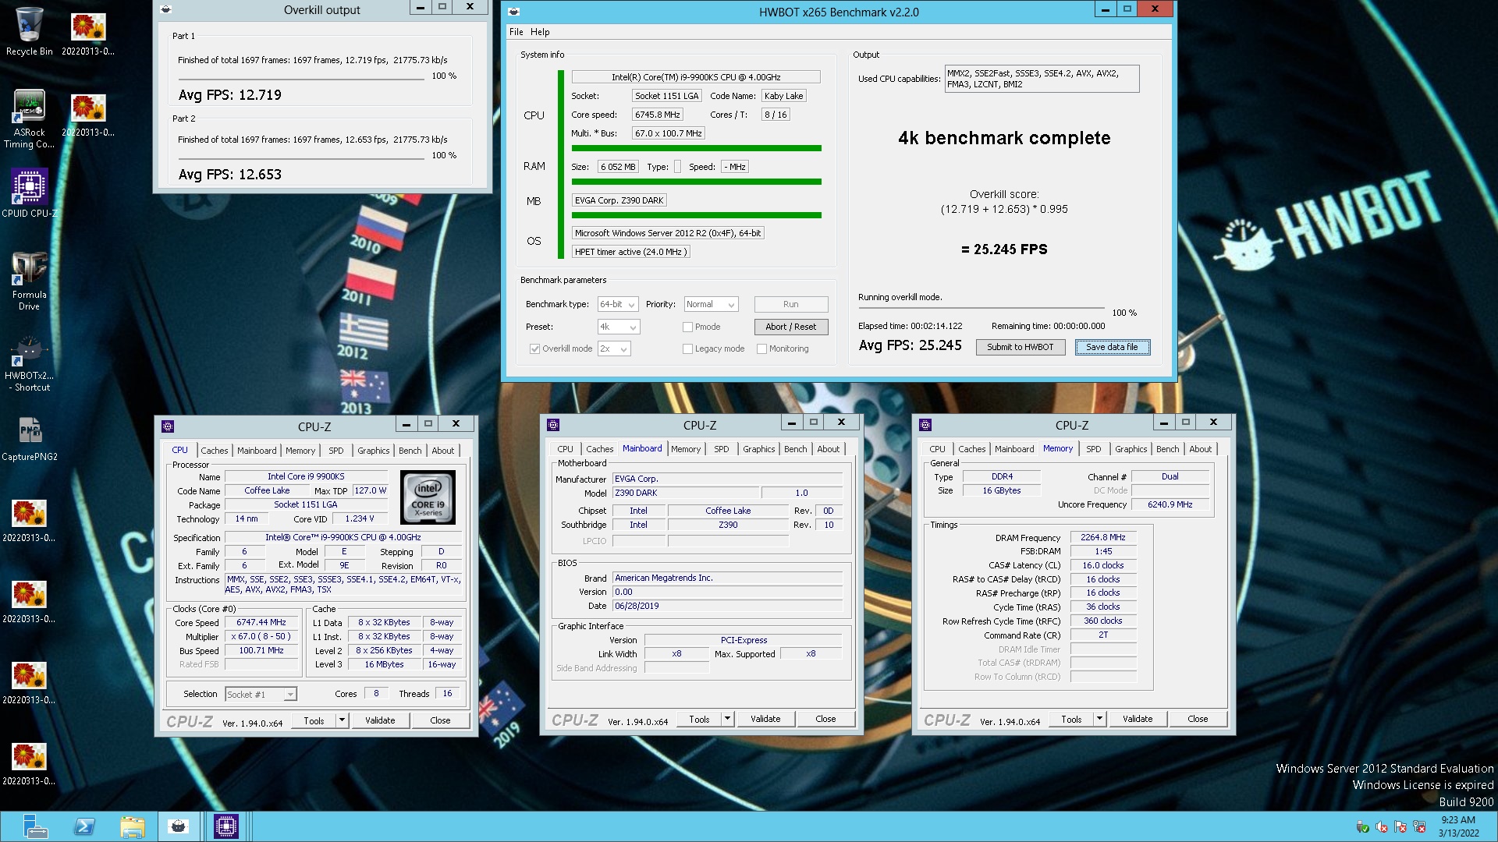The height and width of the screenshot is (842, 1498).
Task: Toggle the Overkill mode checkbox
Action: point(534,348)
